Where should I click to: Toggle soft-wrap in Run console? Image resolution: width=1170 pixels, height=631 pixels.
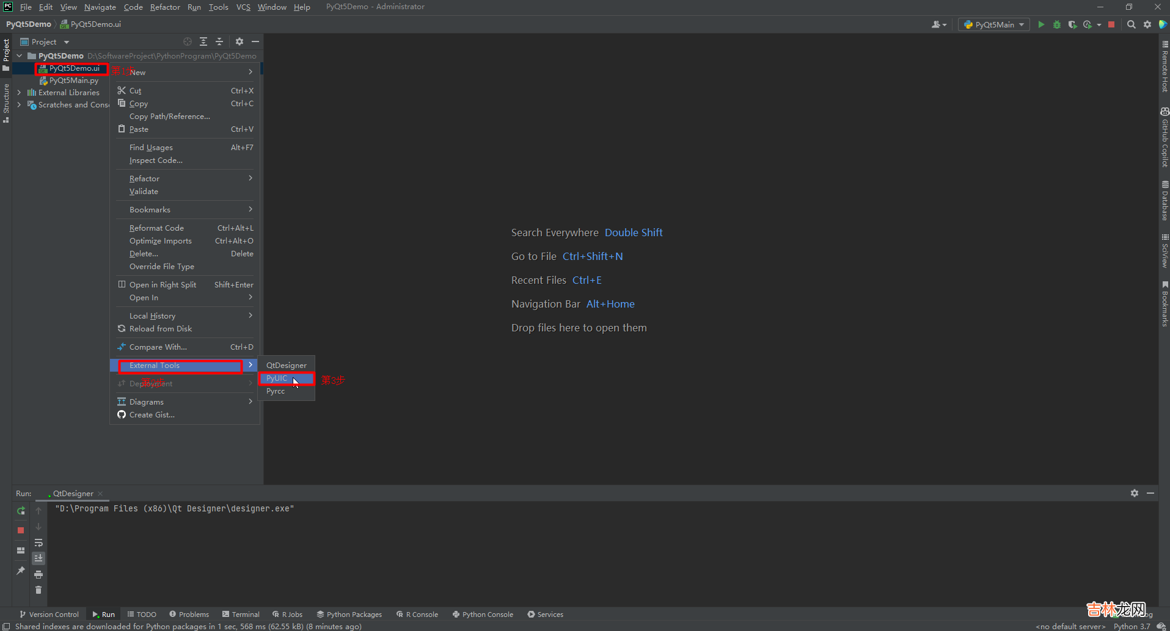point(38,543)
